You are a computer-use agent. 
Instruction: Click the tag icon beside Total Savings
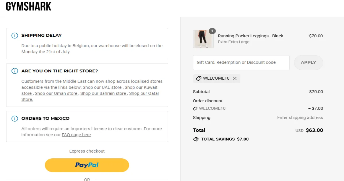(196, 139)
